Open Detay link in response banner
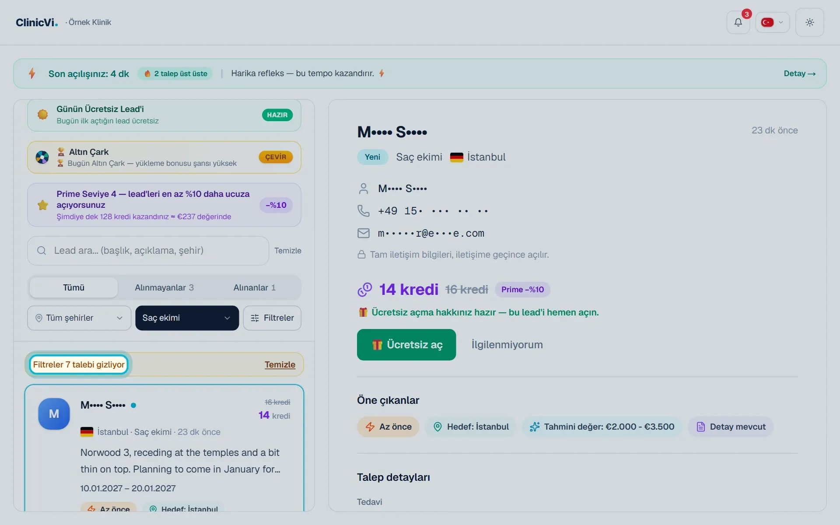 [x=800, y=73]
